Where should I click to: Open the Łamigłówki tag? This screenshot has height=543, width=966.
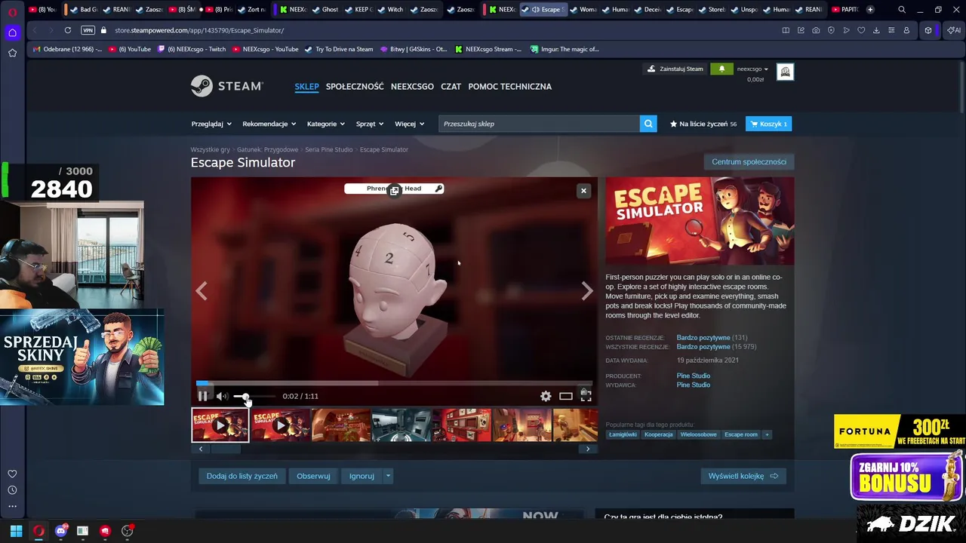pos(623,434)
